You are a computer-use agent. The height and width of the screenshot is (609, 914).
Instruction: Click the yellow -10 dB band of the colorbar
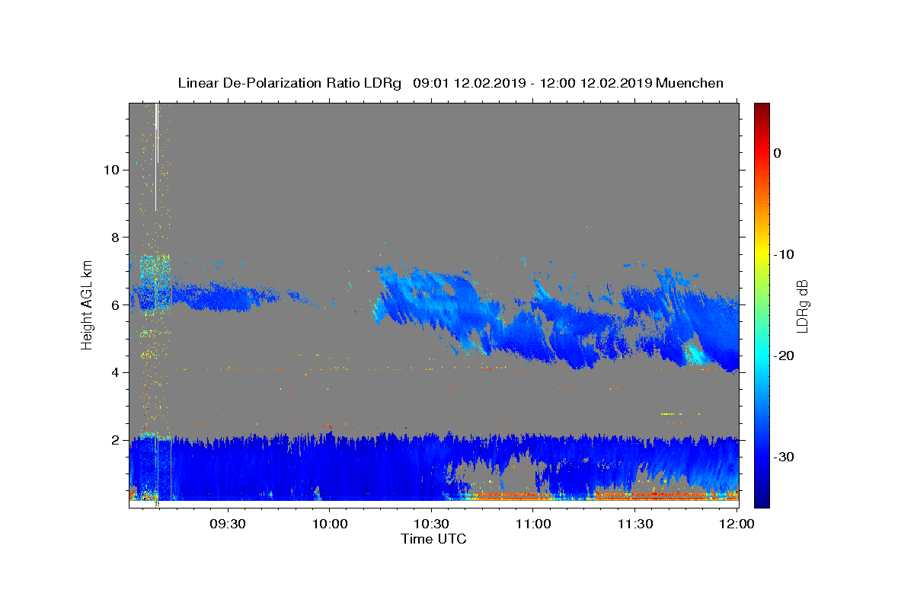click(x=762, y=254)
